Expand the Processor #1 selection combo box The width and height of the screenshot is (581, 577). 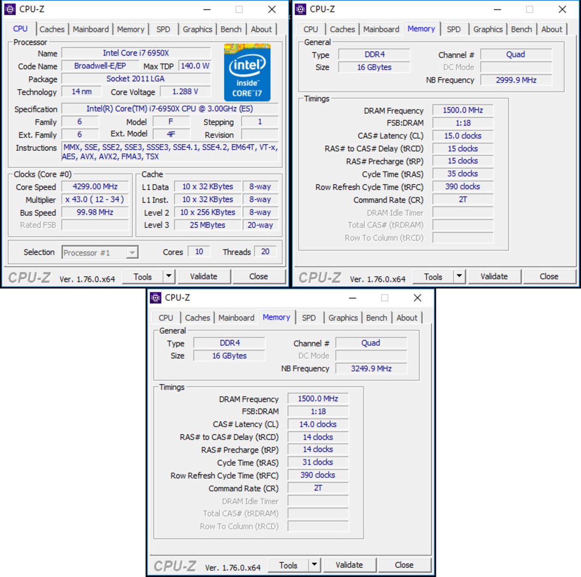click(x=132, y=253)
